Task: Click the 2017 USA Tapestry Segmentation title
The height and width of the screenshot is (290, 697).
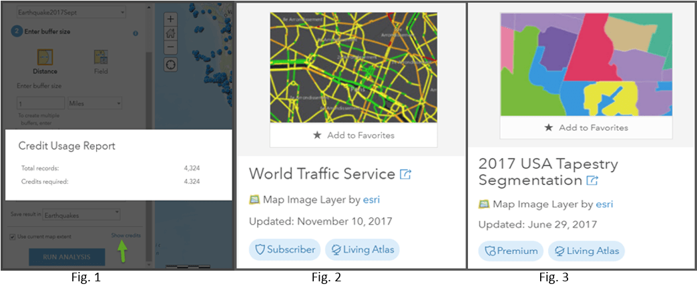Action: (548, 172)
